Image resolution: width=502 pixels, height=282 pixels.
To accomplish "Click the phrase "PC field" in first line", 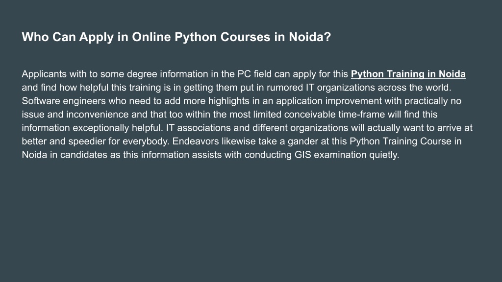I will tap(254, 74).
